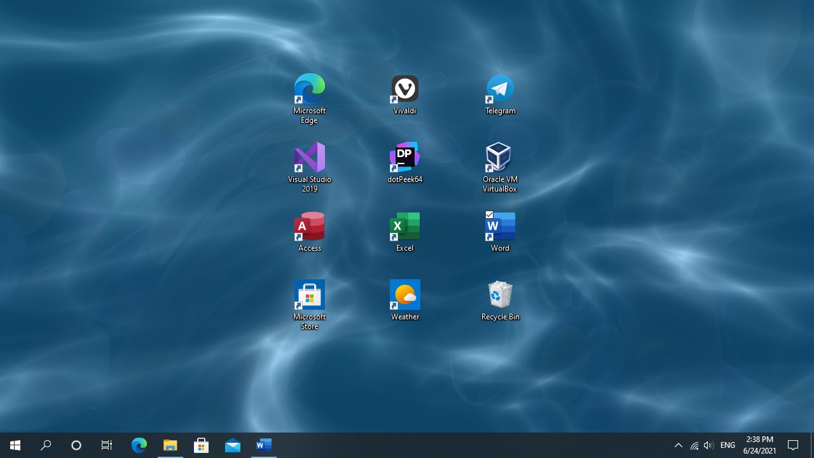
Task: Select the Telegram desktop shortcut
Action: point(500,95)
